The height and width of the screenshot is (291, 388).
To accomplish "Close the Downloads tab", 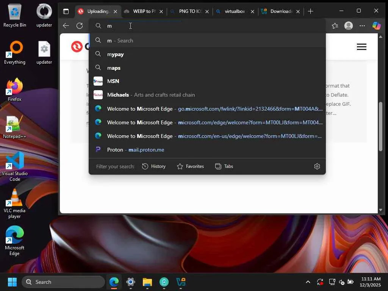I will click(298, 11).
